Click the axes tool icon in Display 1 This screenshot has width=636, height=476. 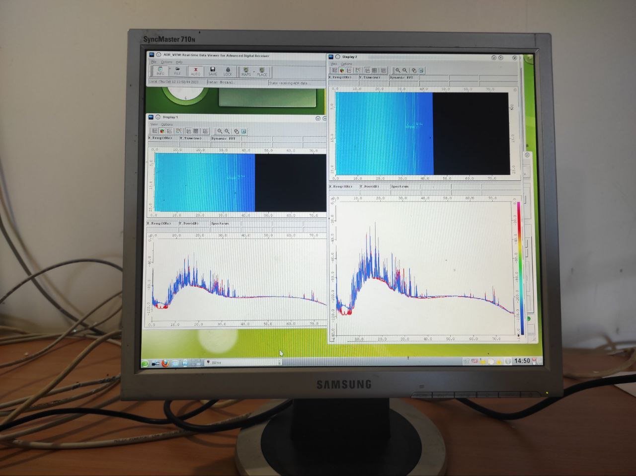coord(179,131)
